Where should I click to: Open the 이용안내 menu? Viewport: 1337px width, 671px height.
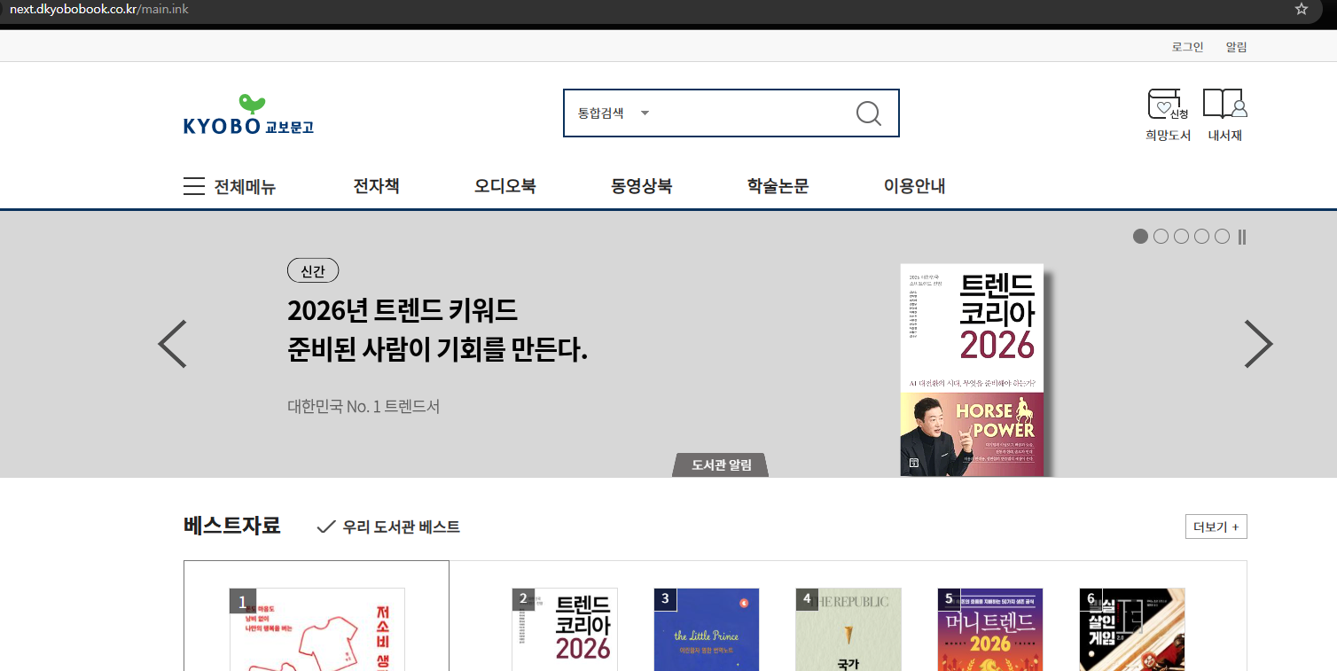914,186
